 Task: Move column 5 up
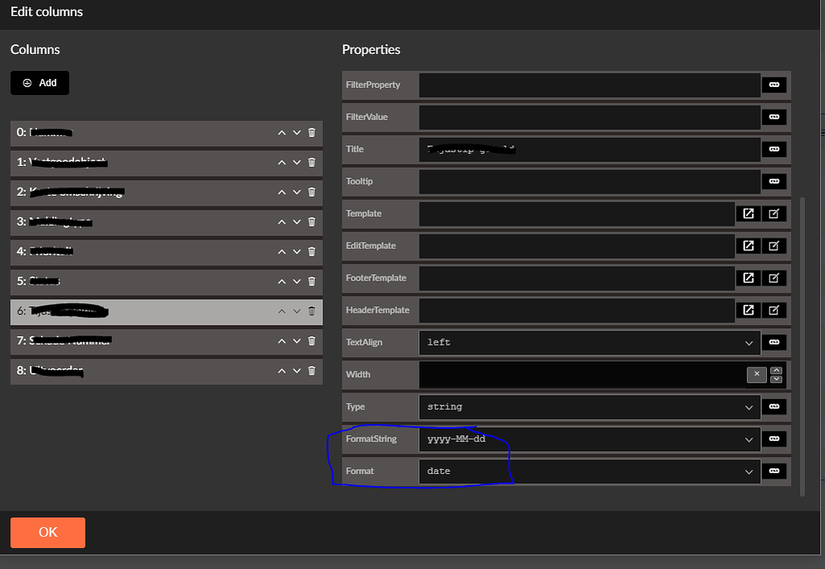click(282, 281)
